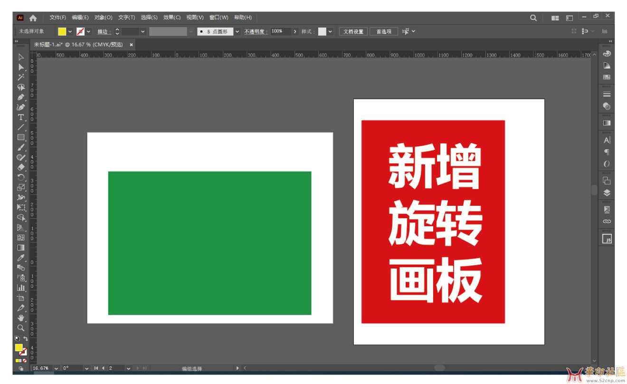Click the 首选项 button

(384, 32)
